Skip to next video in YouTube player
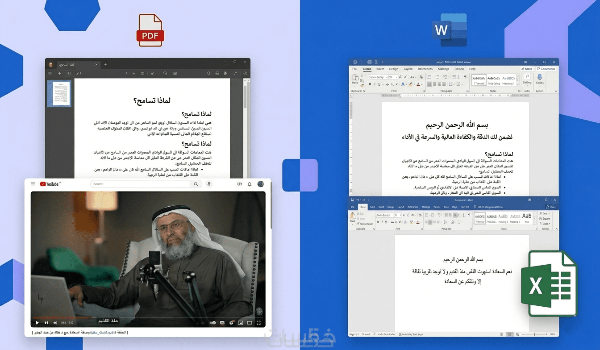 (x=46, y=322)
